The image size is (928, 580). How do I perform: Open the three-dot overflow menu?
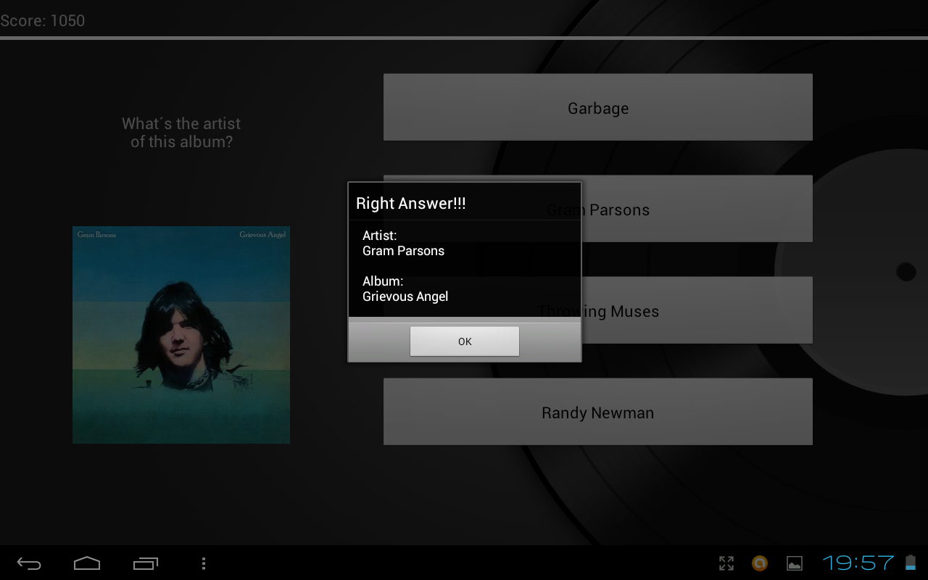(x=204, y=563)
